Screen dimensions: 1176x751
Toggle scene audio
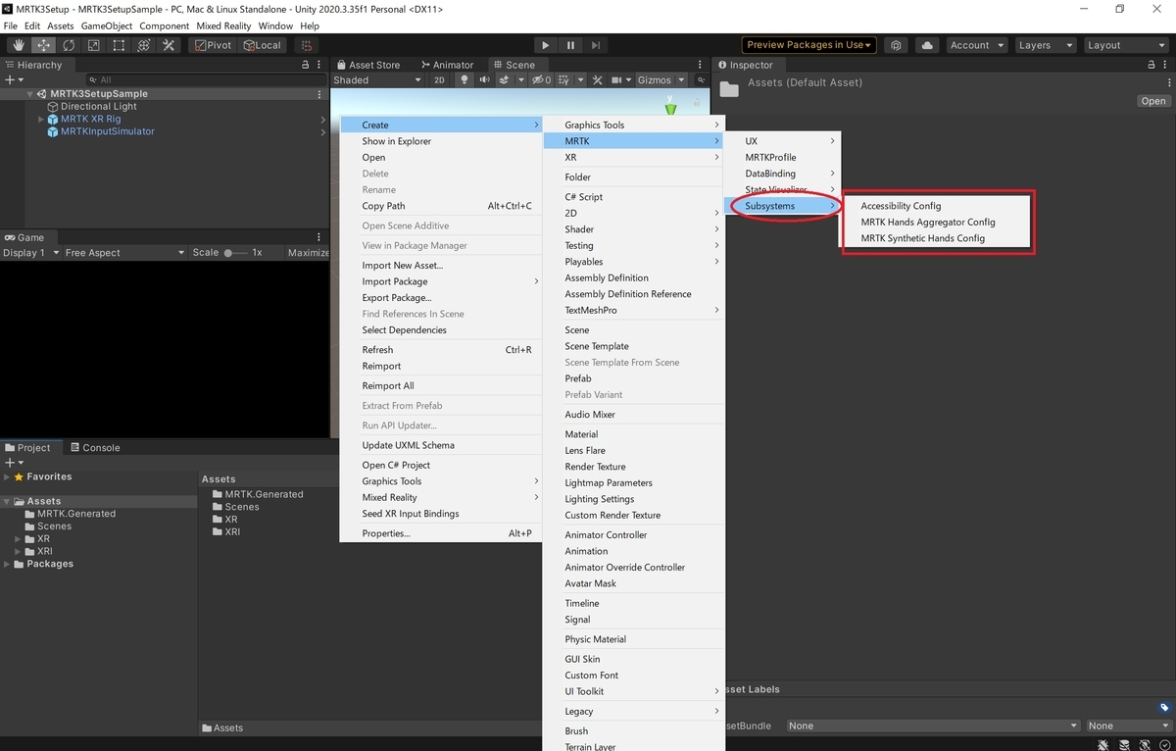point(483,79)
